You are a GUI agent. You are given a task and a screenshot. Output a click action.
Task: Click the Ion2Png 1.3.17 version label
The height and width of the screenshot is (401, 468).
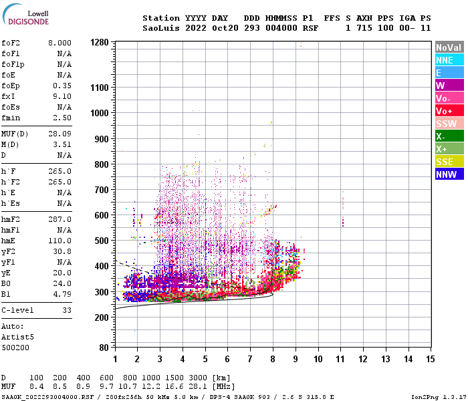pos(439,397)
